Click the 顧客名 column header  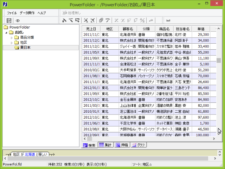point(128,29)
